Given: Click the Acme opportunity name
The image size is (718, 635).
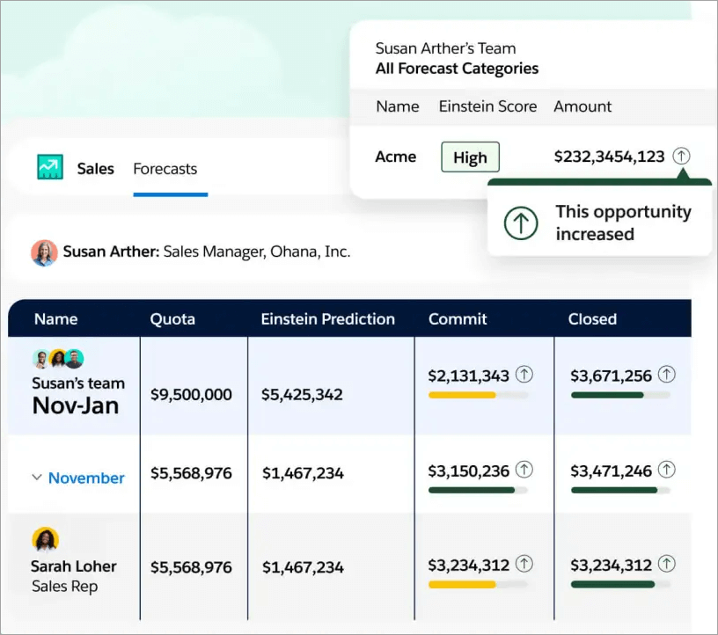Looking at the screenshot, I should [395, 157].
